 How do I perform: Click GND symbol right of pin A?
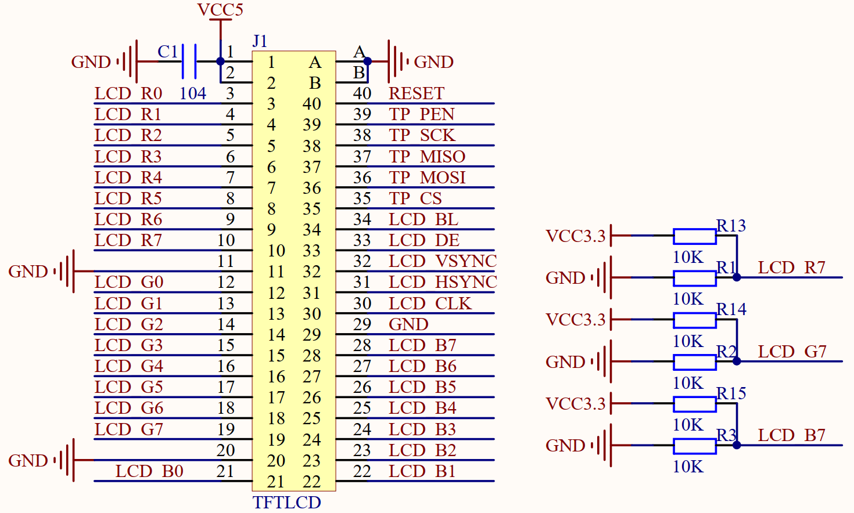[x=395, y=61]
